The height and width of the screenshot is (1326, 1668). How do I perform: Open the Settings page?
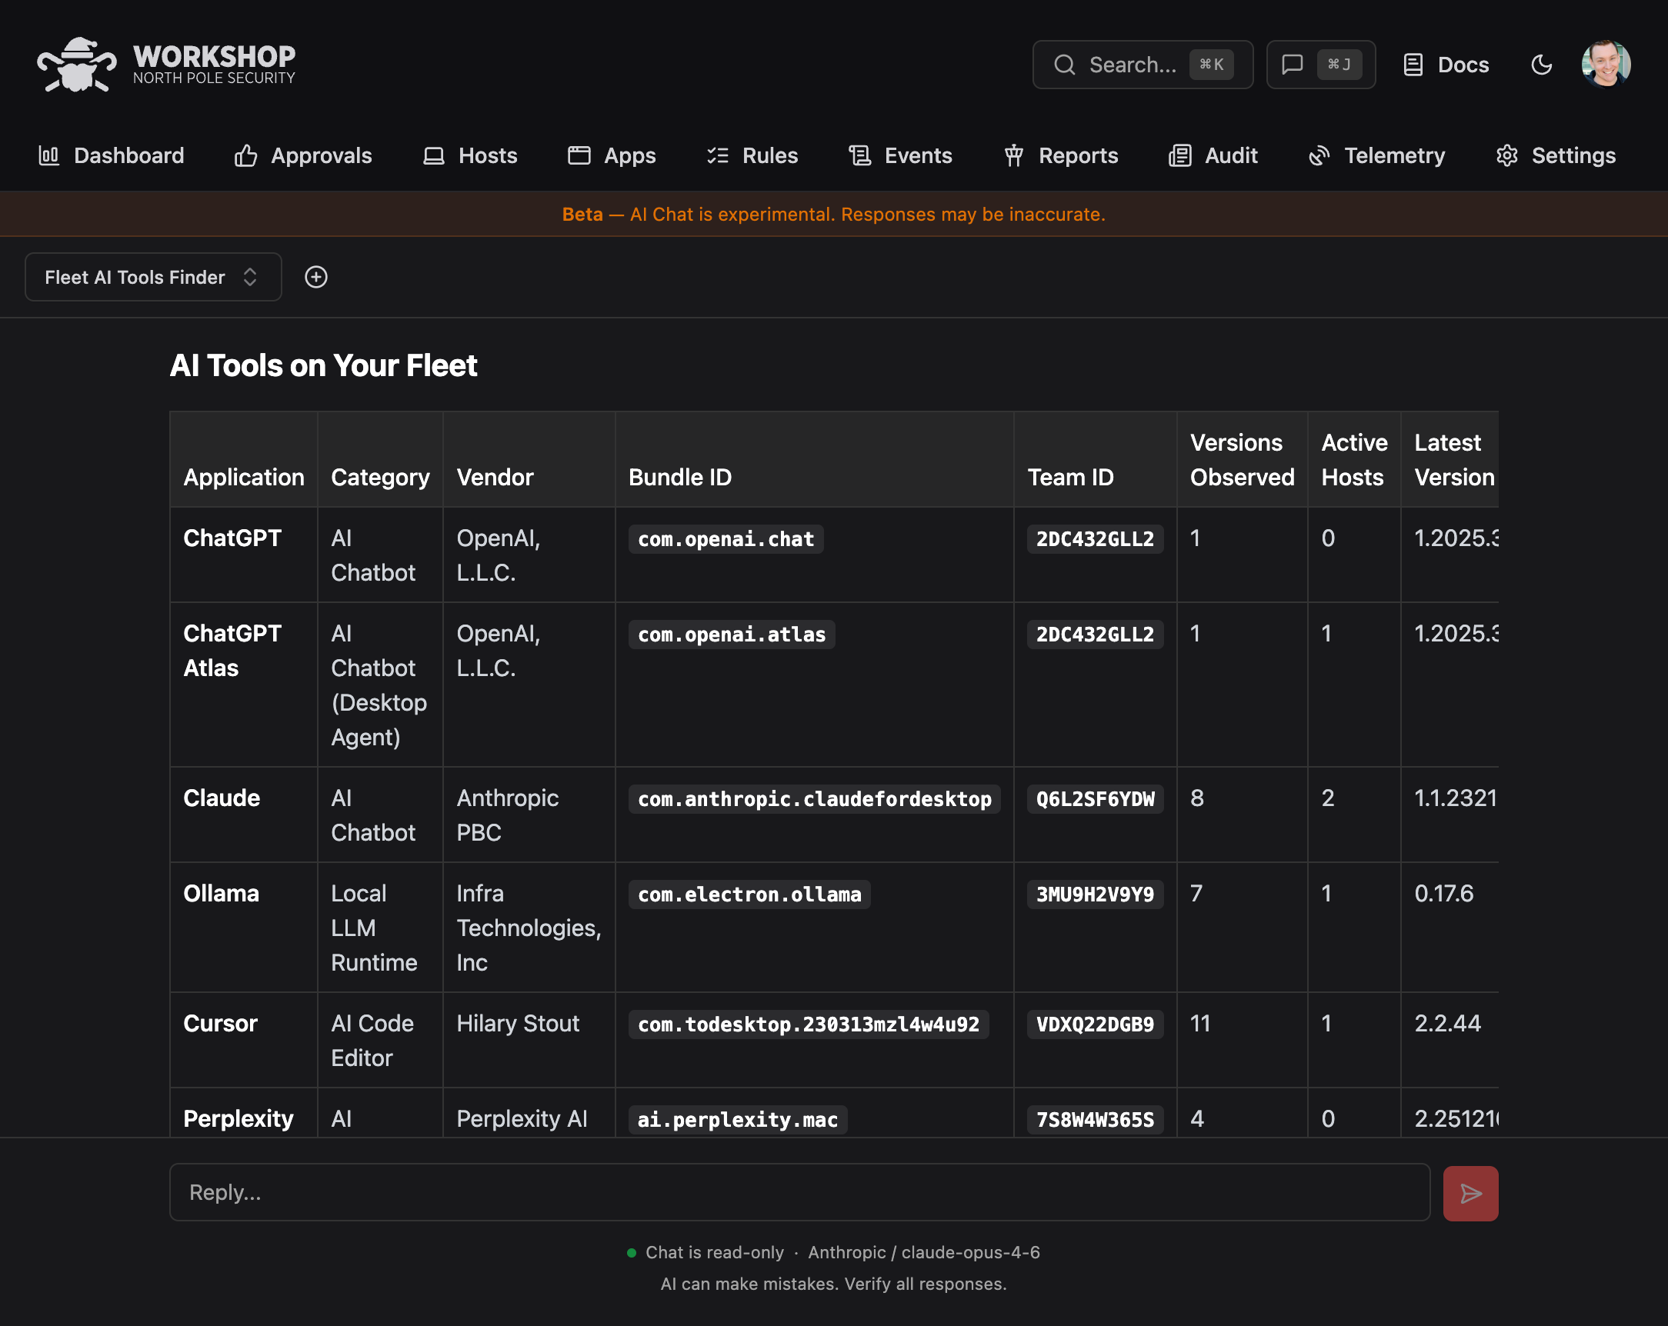point(1555,155)
